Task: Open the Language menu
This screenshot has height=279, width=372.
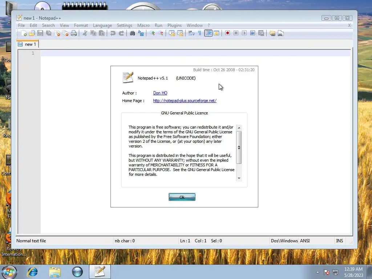Action: (x=102, y=25)
